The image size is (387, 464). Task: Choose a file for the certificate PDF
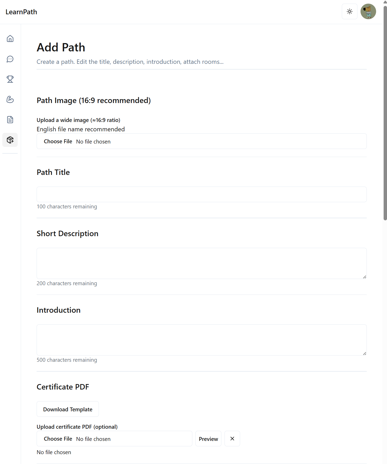point(58,439)
